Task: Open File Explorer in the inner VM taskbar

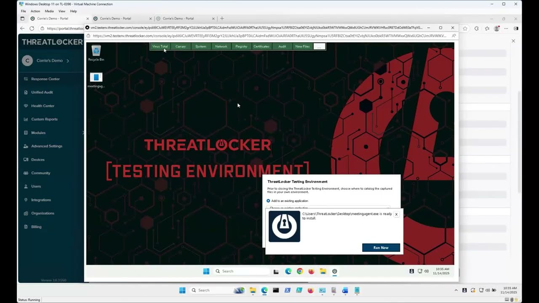Action: point(323,271)
